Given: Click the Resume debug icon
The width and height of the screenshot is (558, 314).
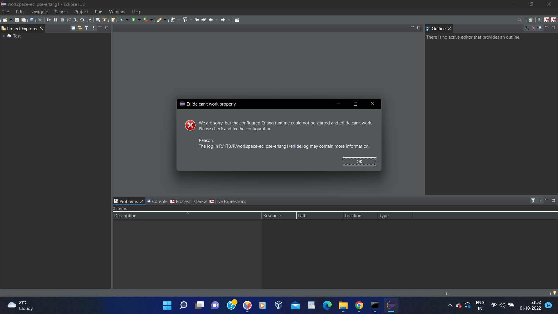Looking at the screenshot, I should (49, 20).
